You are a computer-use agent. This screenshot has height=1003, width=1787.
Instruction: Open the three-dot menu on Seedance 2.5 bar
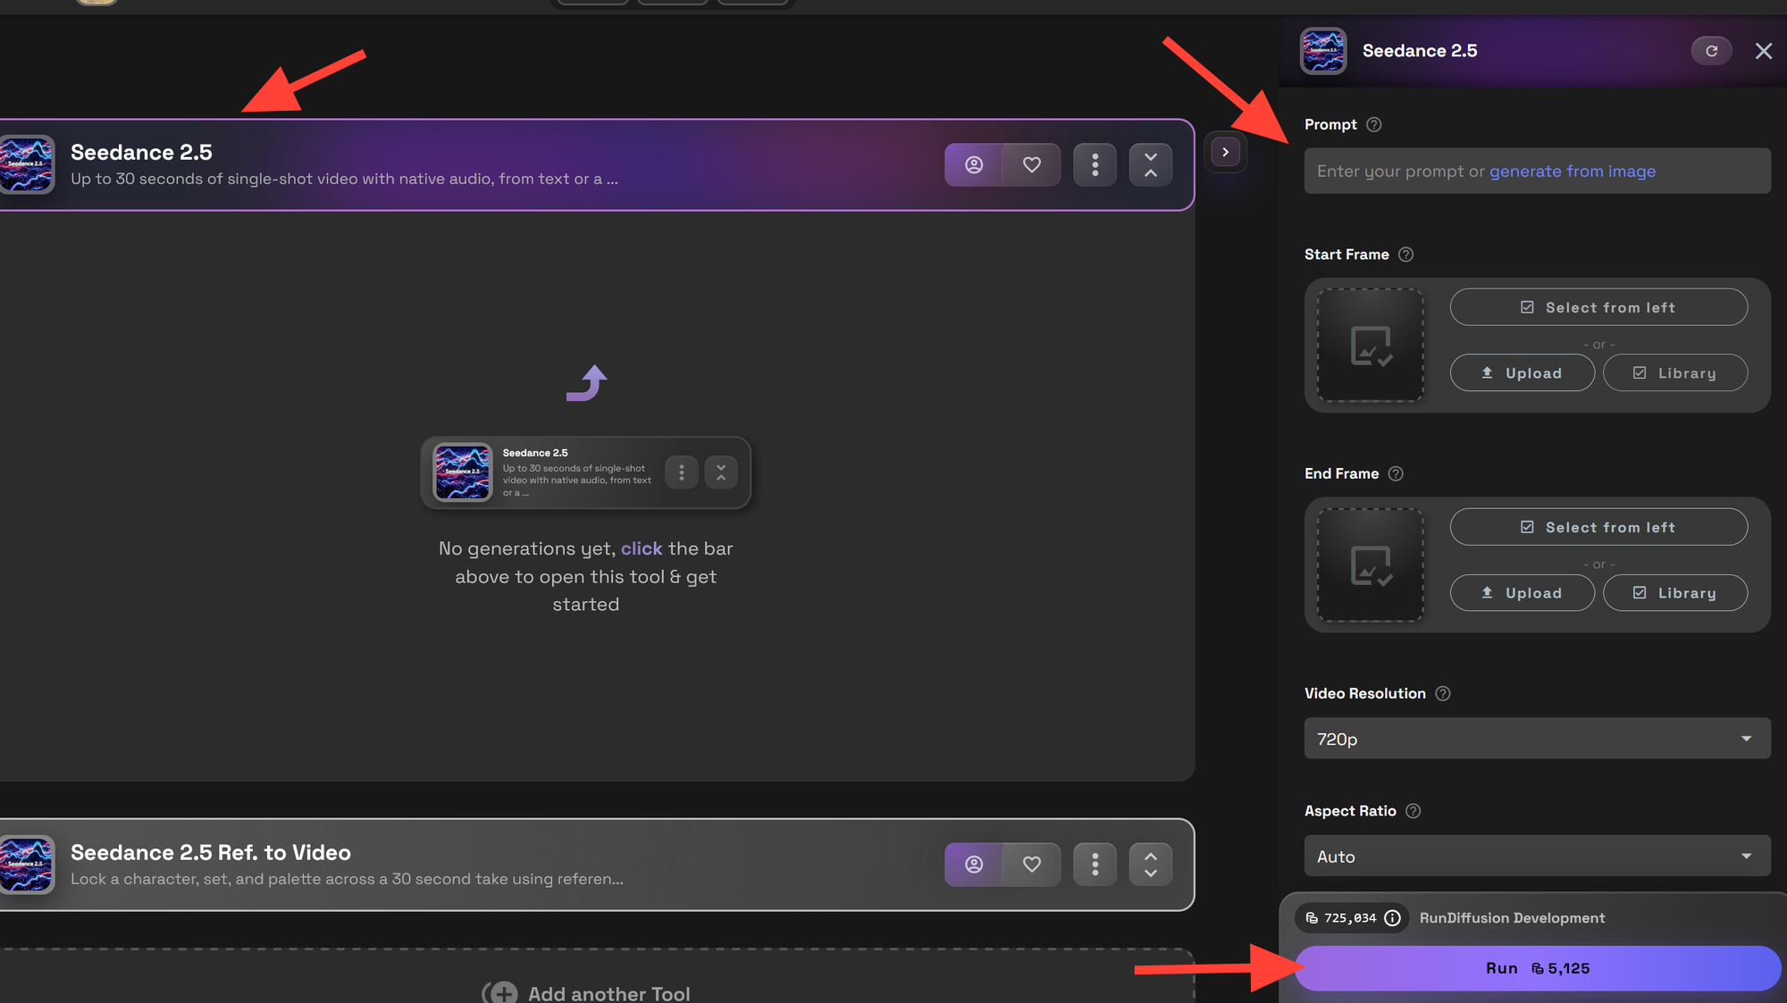[1095, 164]
